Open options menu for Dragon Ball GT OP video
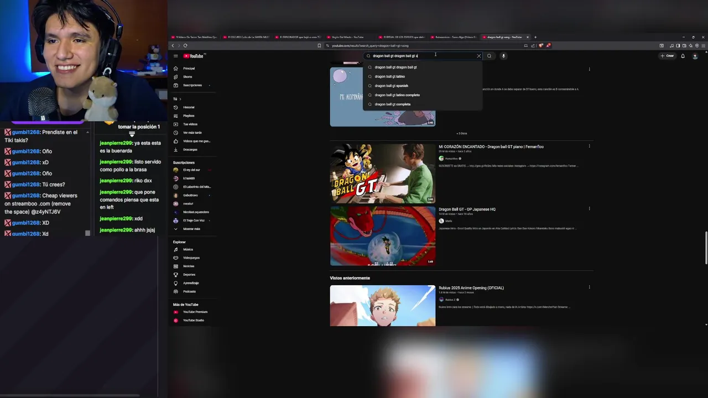This screenshot has height=398, width=708. (x=589, y=209)
